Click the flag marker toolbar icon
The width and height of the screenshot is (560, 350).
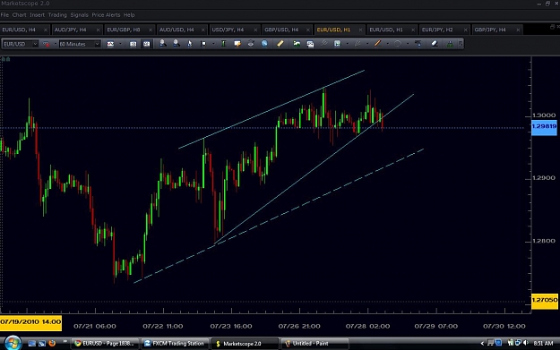[x=203, y=44]
